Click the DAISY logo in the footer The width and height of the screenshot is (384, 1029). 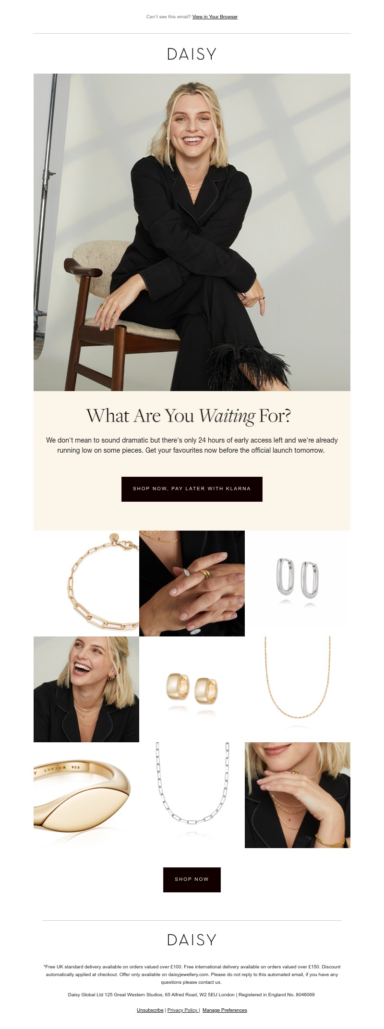tap(192, 940)
